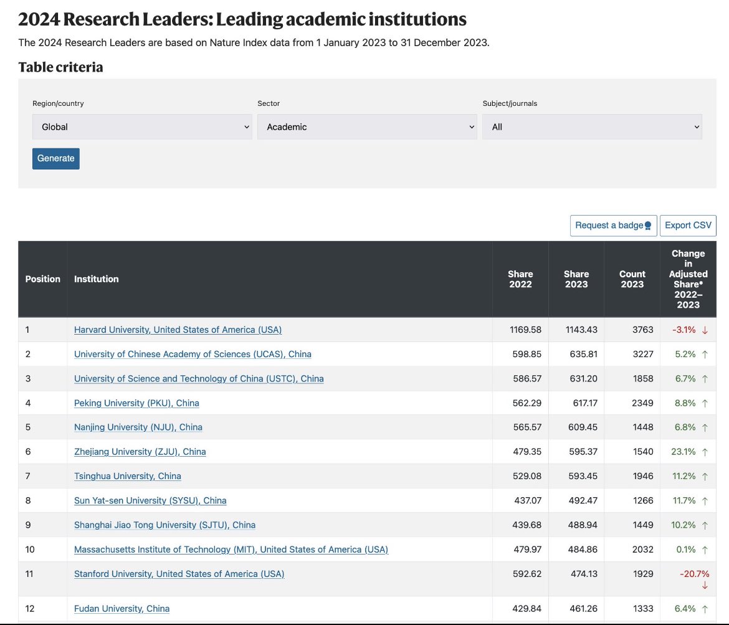Click the Position column header
Screen dimensions: 729x625
43,279
